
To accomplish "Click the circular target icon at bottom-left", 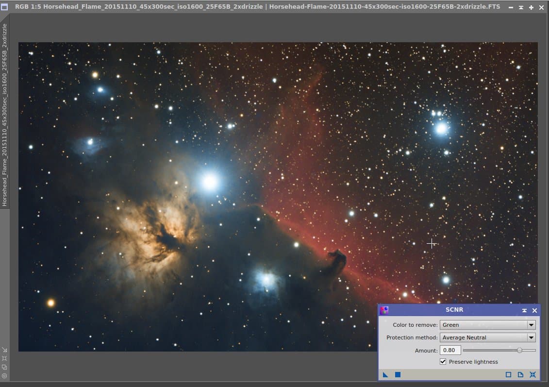I will coord(4,376).
